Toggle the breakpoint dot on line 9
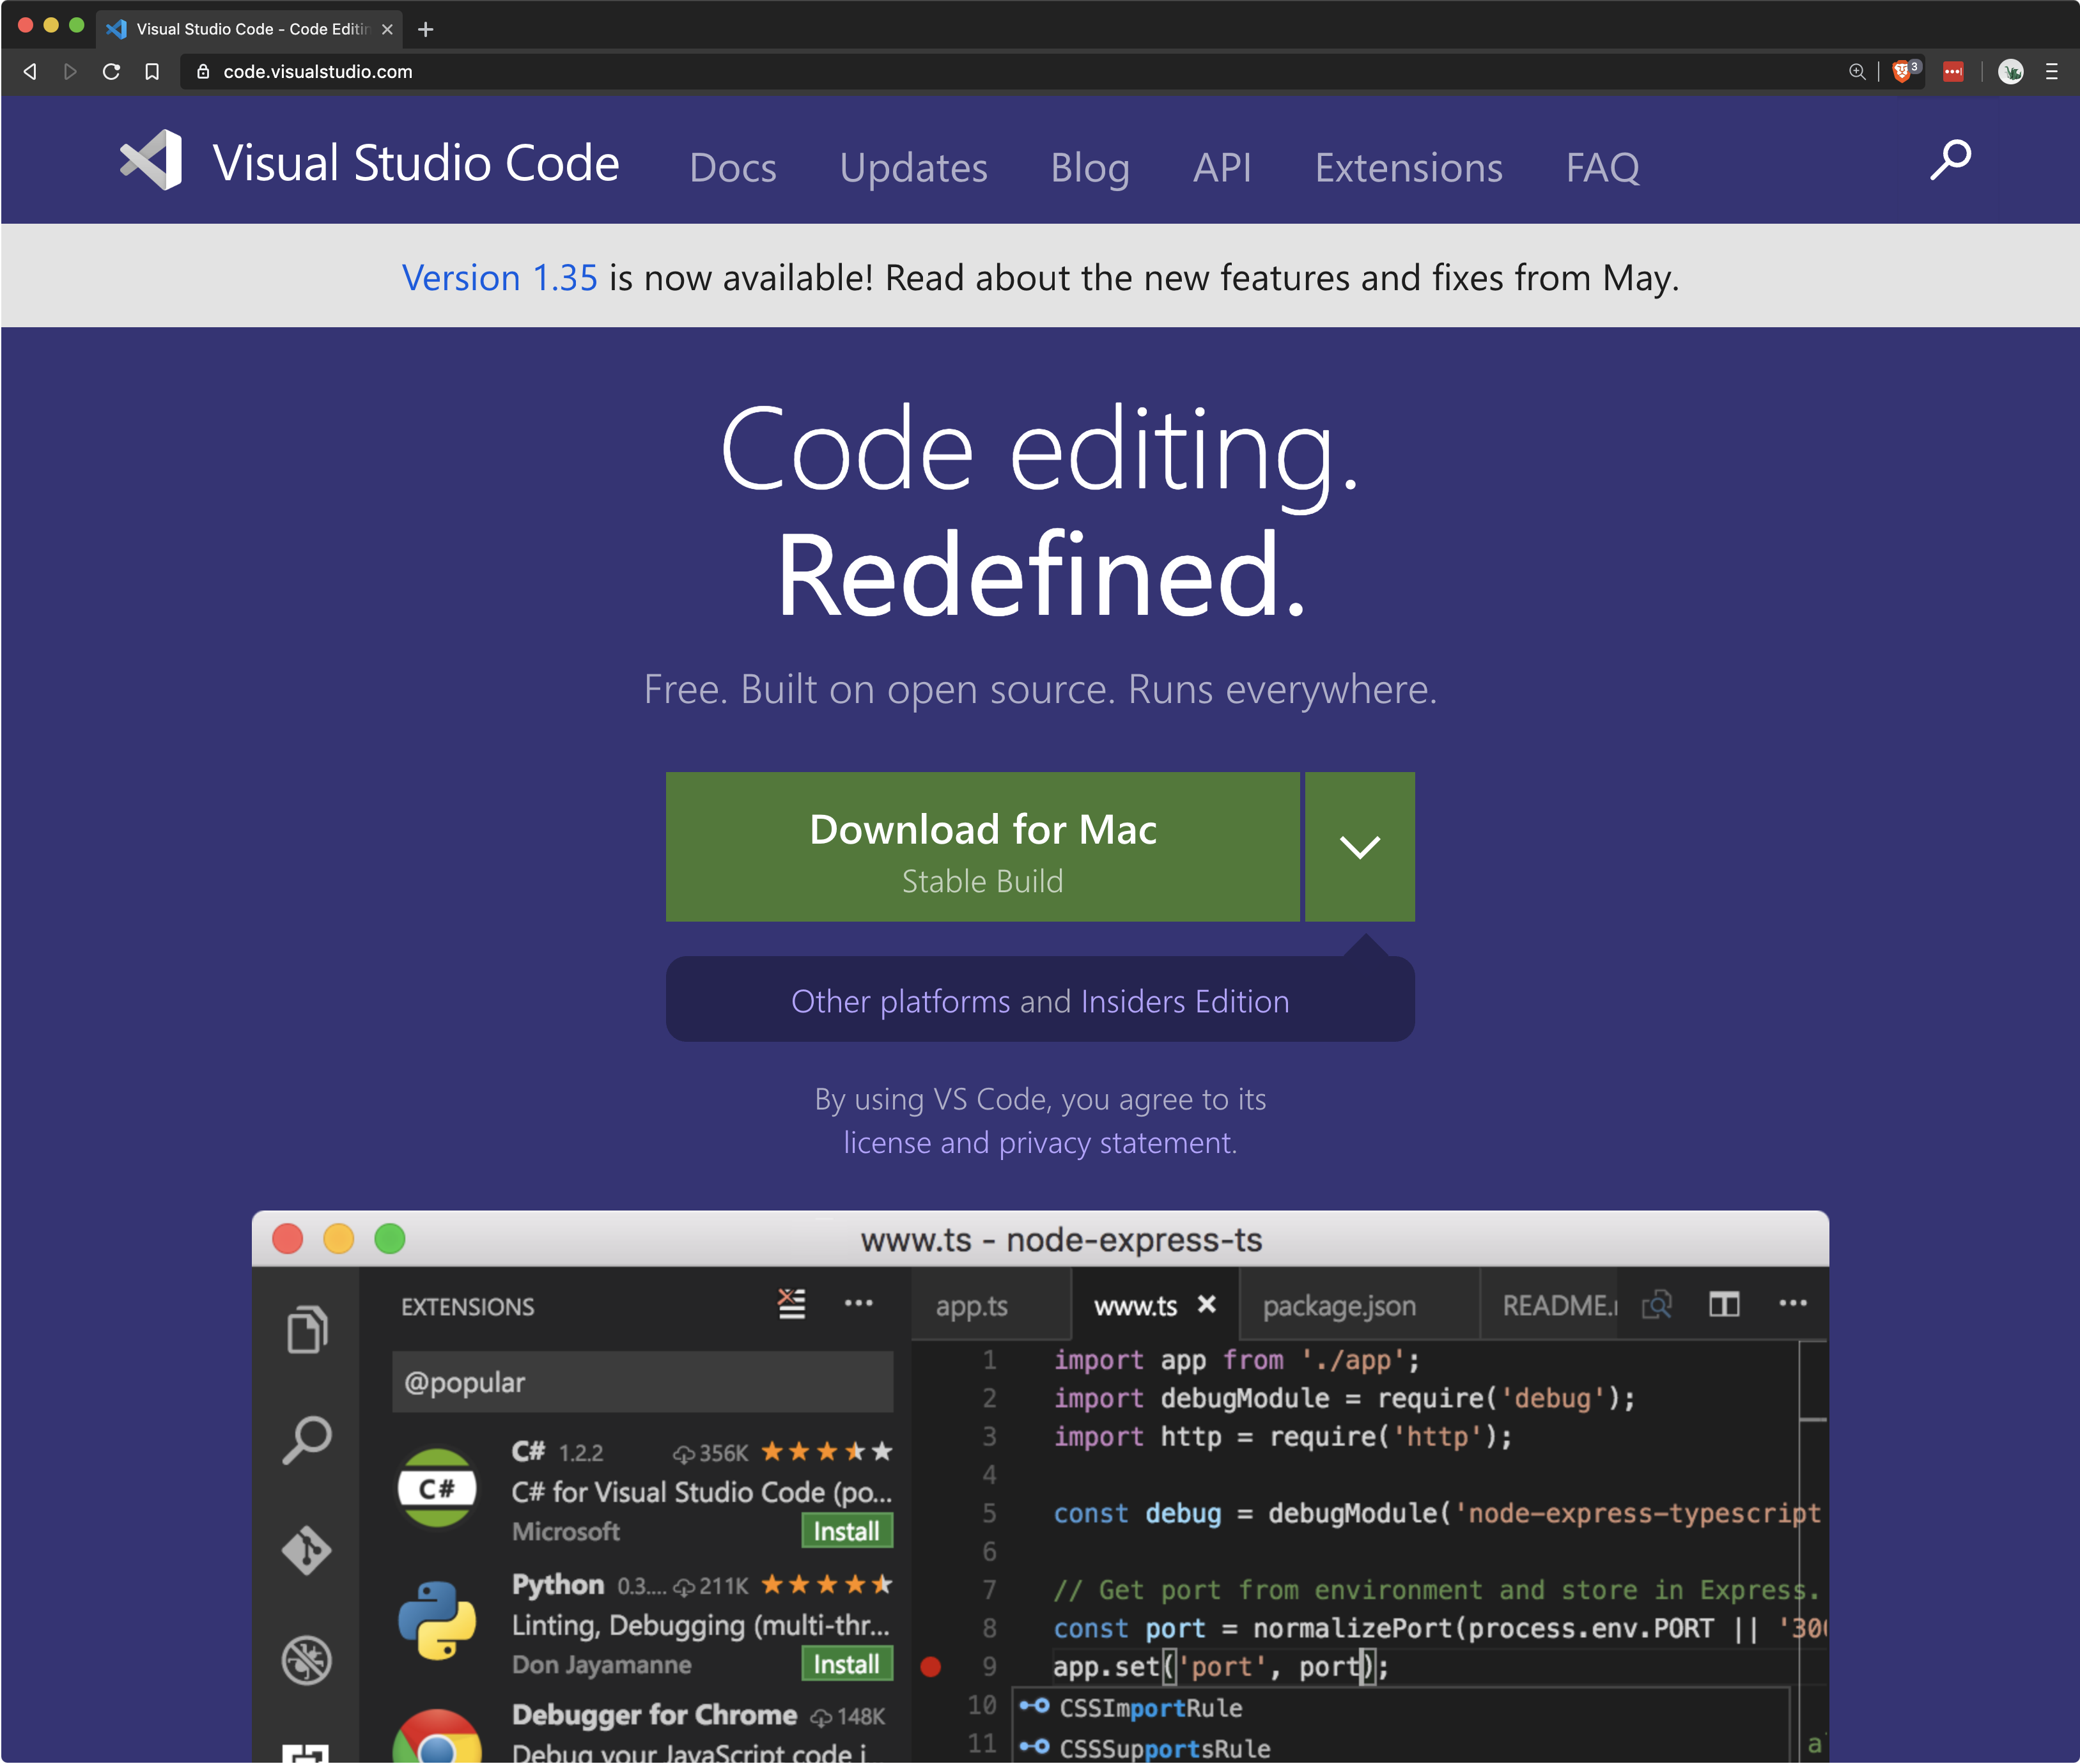This screenshot has width=2080, height=1764. pos(931,1666)
